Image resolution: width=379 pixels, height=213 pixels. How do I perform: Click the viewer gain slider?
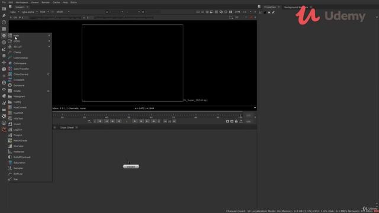point(55,17)
